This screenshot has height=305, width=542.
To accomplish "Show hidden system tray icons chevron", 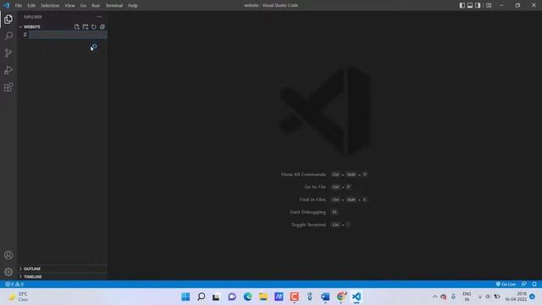I will point(434,297).
